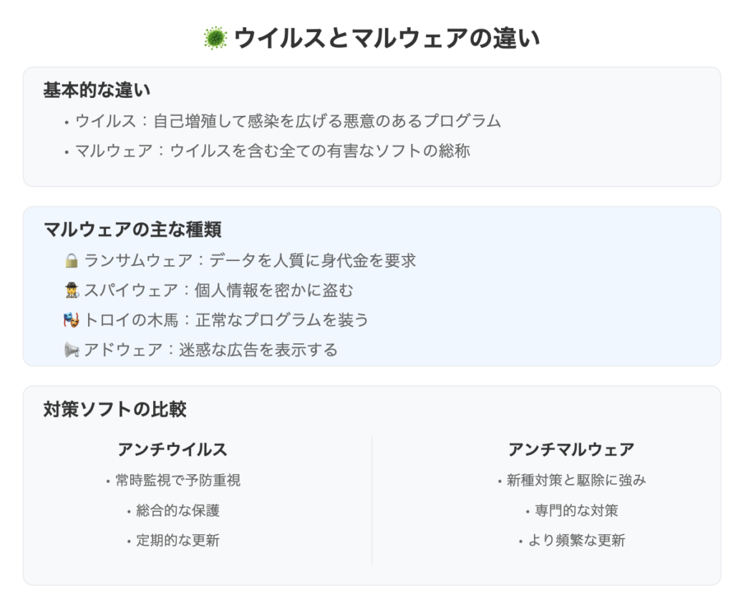Click the アンチマルウェア column heading
The image size is (733, 600).
pyautogui.click(x=571, y=449)
